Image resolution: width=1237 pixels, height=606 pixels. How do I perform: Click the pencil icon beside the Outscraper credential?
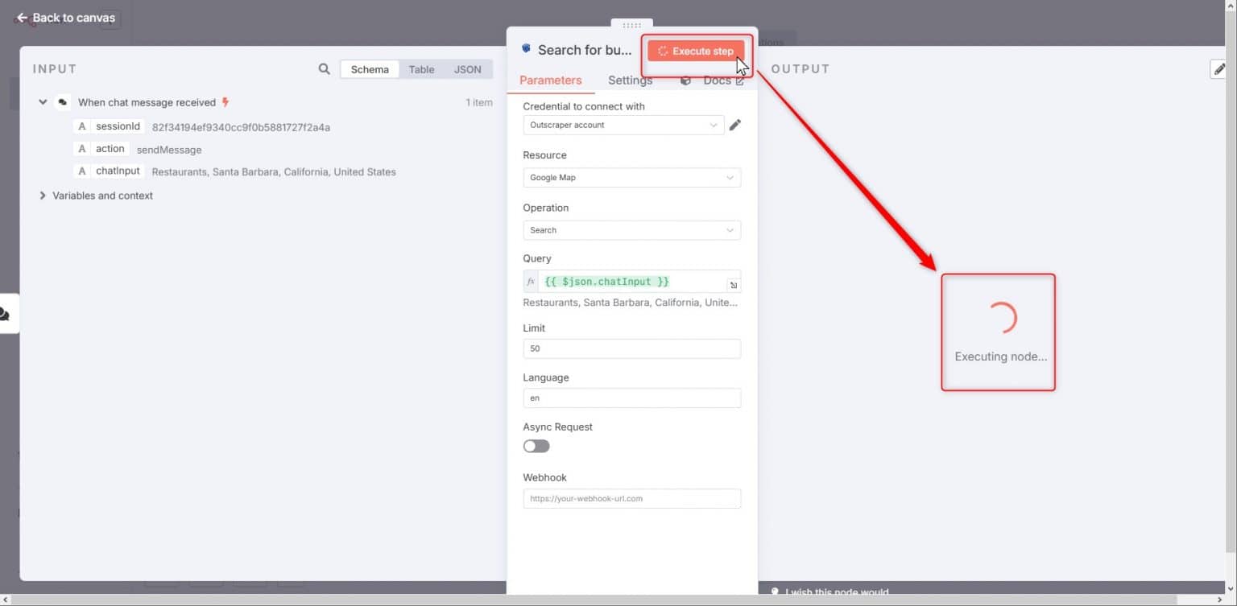coord(734,125)
